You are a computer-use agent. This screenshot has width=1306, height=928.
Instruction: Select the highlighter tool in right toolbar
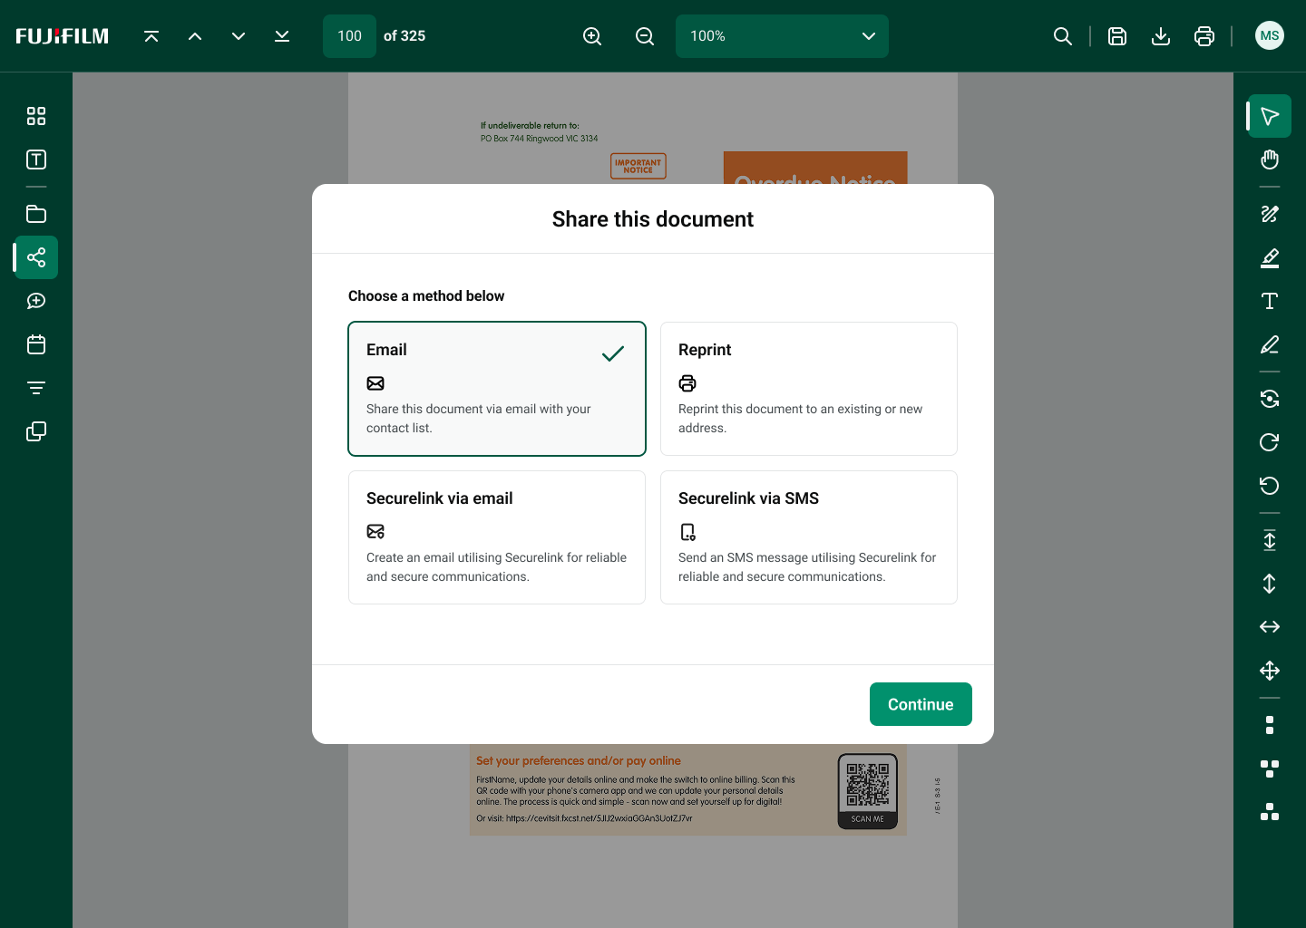(x=1270, y=258)
